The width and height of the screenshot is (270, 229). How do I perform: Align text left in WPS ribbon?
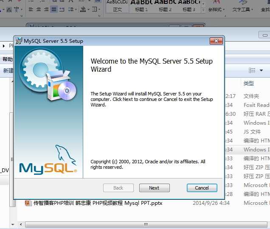tap(31, 9)
